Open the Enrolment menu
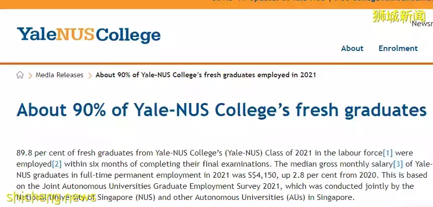Viewport: 433px width, 207px height. click(398, 48)
